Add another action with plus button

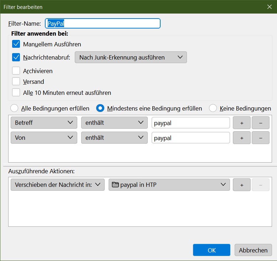click(242, 185)
